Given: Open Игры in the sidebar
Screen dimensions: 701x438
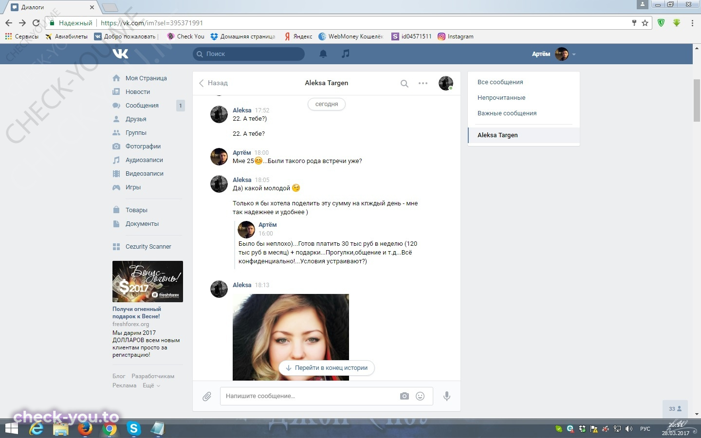Looking at the screenshot, I should click(x=133, y=187).
